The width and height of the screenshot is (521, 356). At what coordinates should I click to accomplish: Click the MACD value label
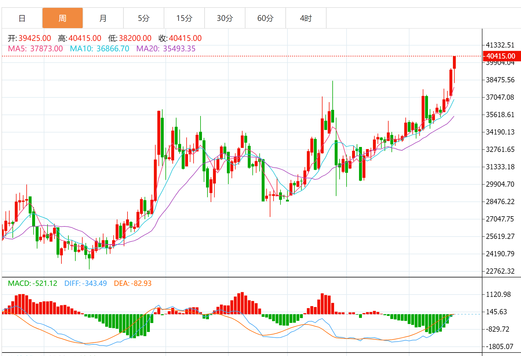click(32, 283)
